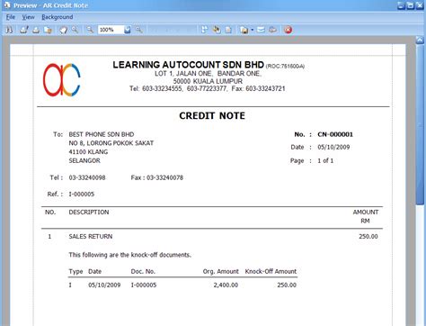Click the '41100 KLANG' address line
This screenshot has height=326, width=426.
(x=88, y=152)
